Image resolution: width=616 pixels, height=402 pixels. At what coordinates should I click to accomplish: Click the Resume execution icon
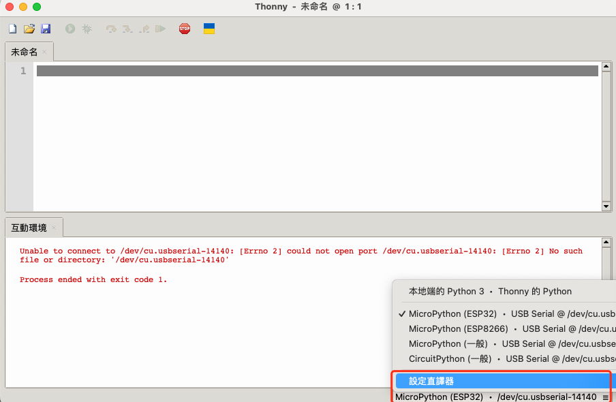(160, 29)
